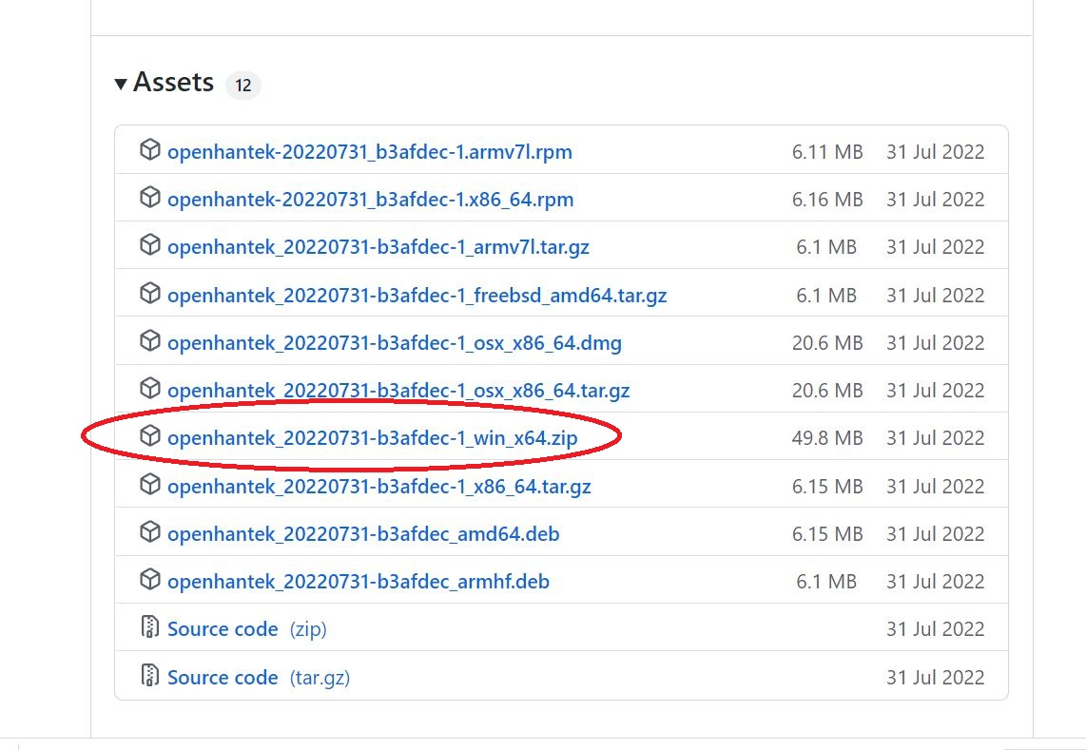Download the freebsd_amd64.tar.gz package
The width and height of the screenshot is (1086, 750).
(x=417, y=296)
